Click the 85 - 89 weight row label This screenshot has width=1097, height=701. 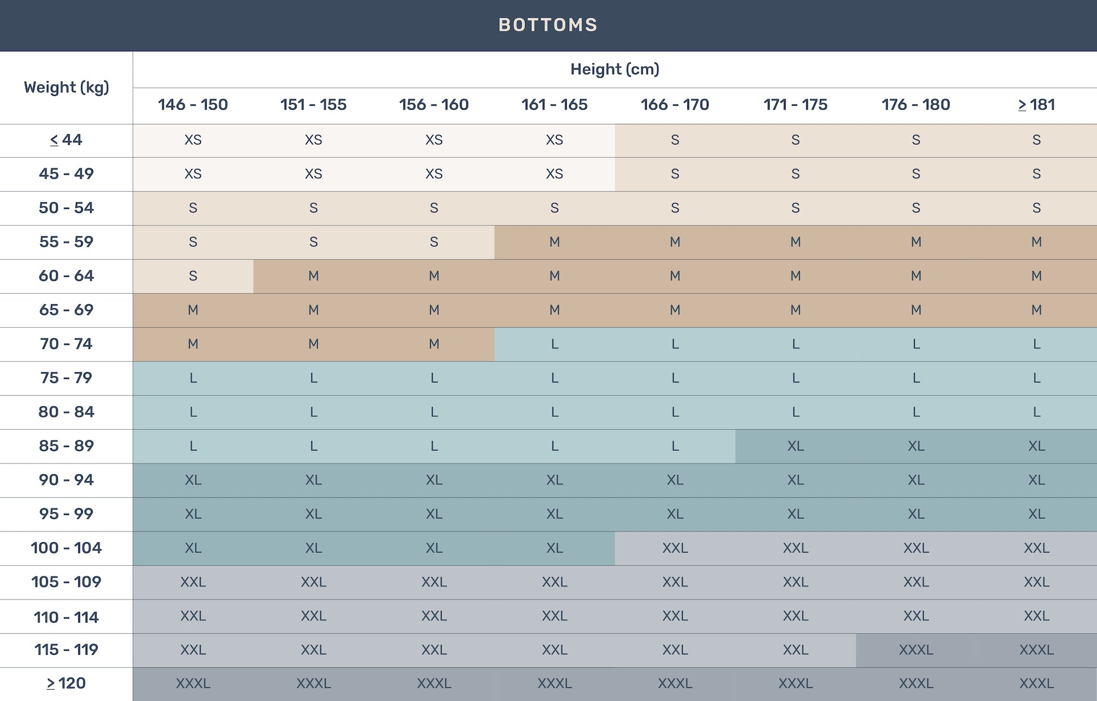pyautogui.click(x=66, y=446)
